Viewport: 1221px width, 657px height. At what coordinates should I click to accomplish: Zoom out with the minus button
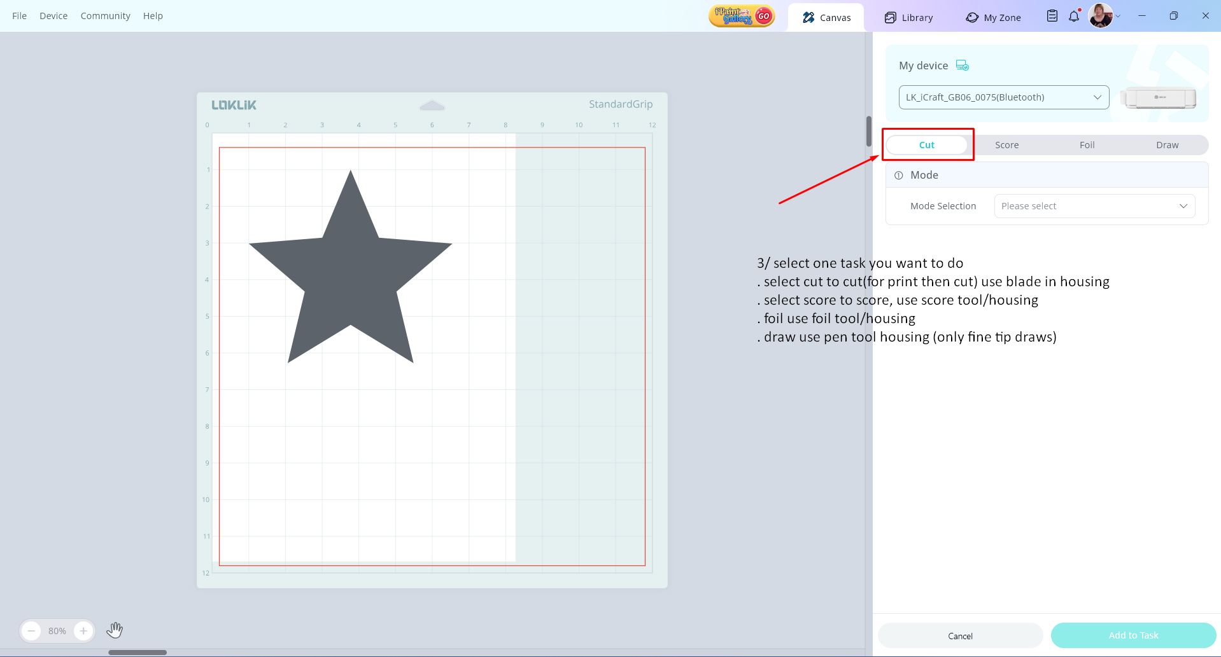31,631
